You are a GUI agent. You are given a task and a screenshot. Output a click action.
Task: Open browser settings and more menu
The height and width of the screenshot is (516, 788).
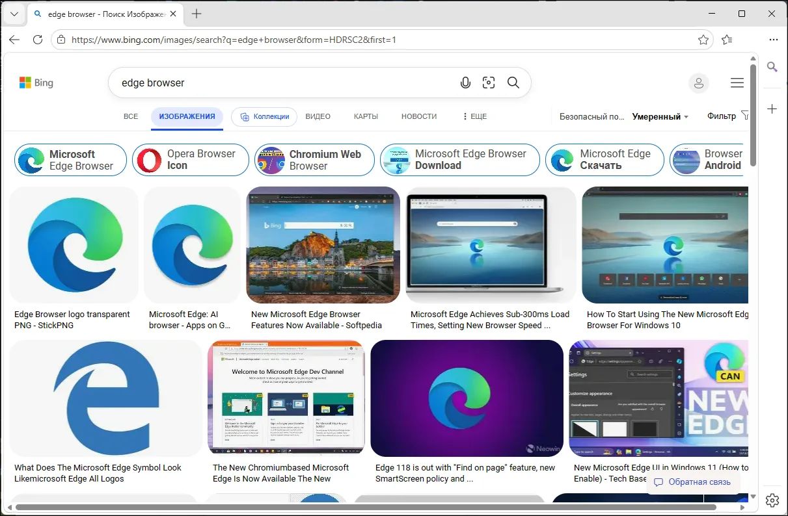(773, 40)
